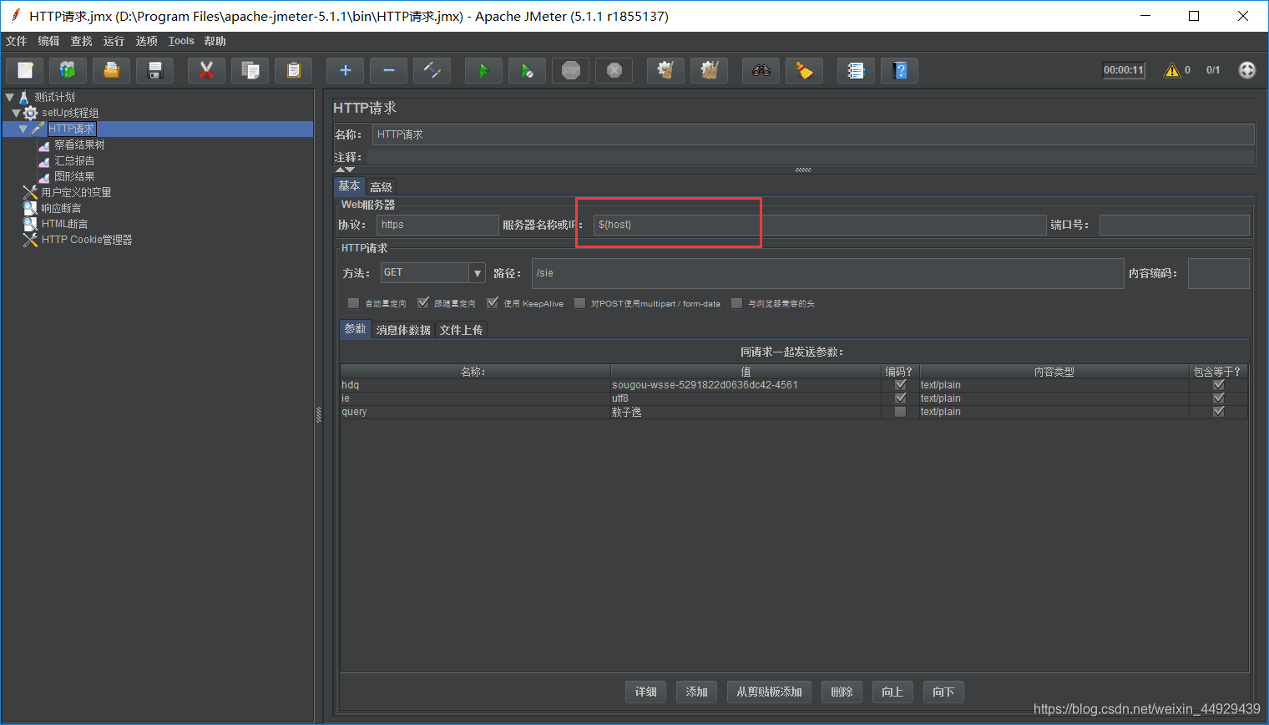Toggle 对POST使用multipart / form-data checkbox
1269x725 pixels.
point(579,303)
